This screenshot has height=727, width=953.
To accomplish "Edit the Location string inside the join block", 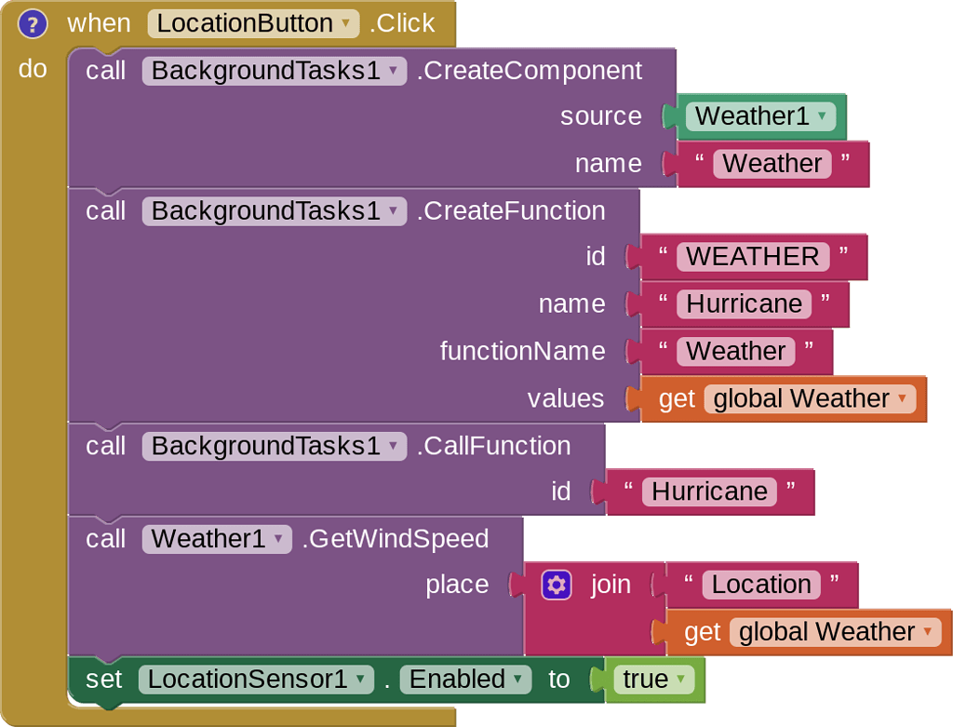I will (x=762, y=584).
